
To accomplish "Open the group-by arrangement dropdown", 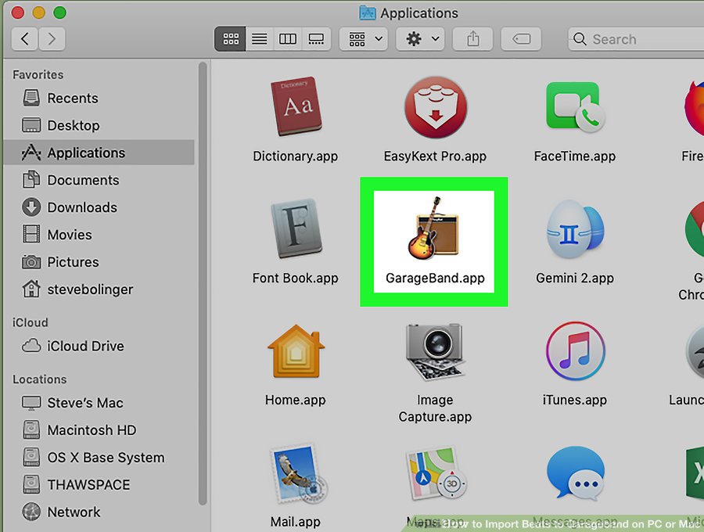I will [364, 39].
